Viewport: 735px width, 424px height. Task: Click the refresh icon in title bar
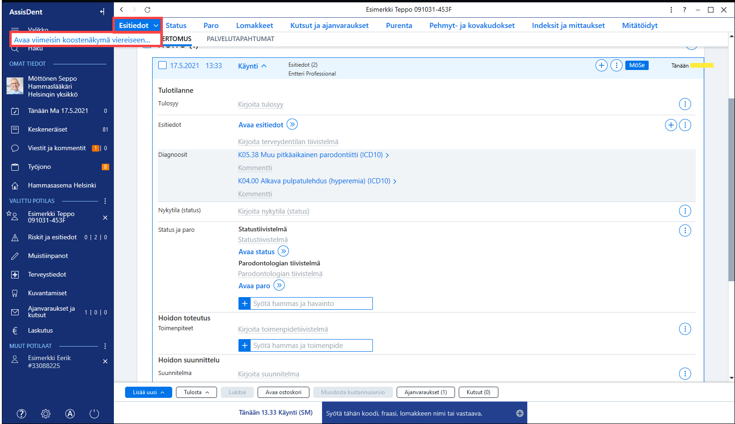(x=147, y=10)
